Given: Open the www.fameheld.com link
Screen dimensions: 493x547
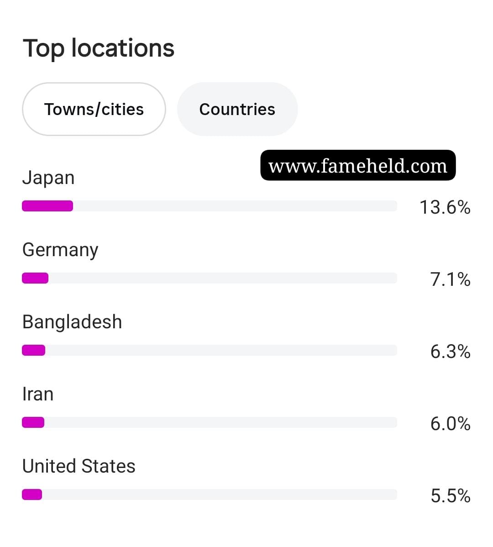Looking at the screenshot, I should (358, 165).
